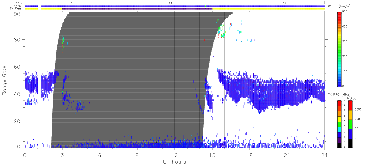
Task: Click the 16 tick on TX FRQ legend
Action: [344, 111]
